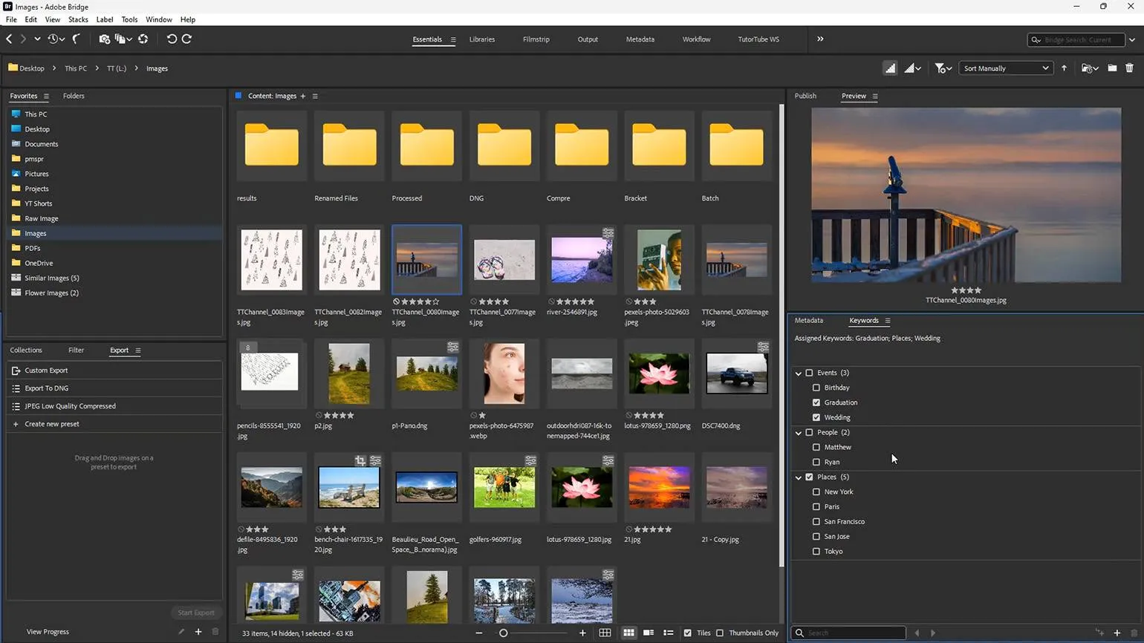Enable the Thumbnails Only checkbox
Viewport: 1144px width, 643px height.
720,633
